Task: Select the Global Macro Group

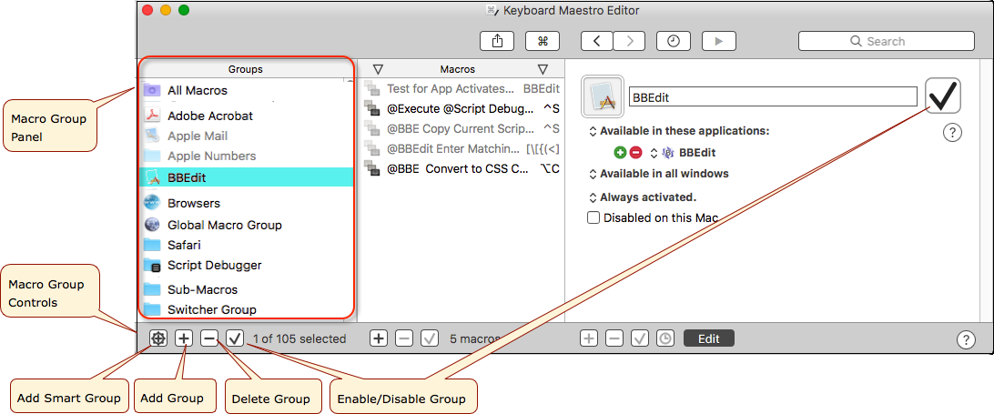Action: [x=244, y=225]
